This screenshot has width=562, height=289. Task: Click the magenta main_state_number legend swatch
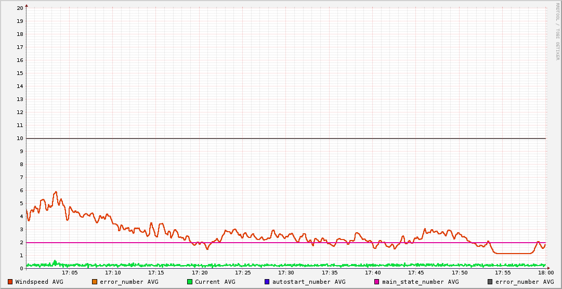pos(377,282)
